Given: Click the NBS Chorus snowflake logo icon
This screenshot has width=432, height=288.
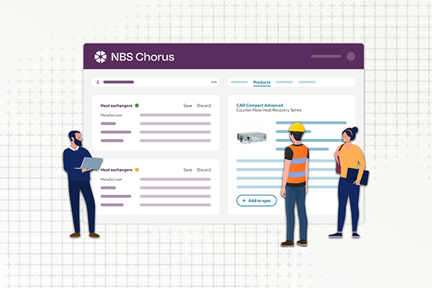Looking at the screenshot, I should pos(100,57).
